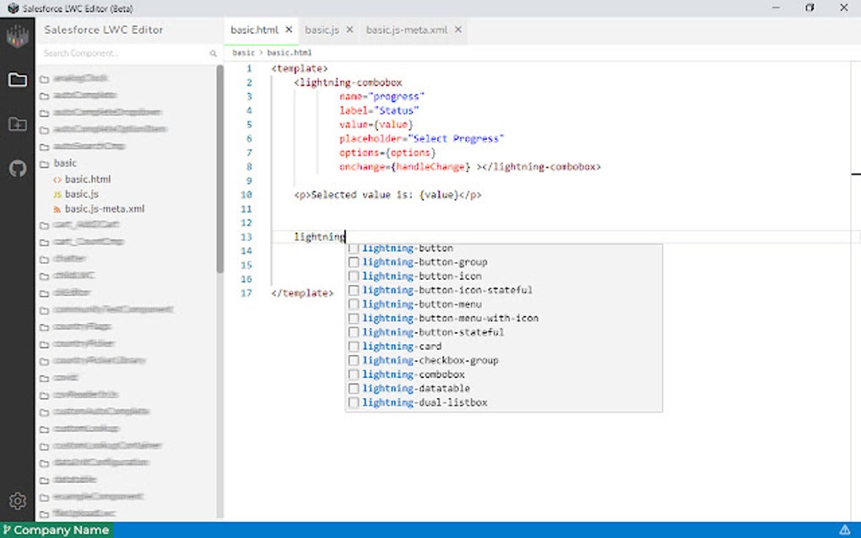Screen dimensions: 861x538
Task: Focus the Search Component input field
Action: (x=122, y=54)
